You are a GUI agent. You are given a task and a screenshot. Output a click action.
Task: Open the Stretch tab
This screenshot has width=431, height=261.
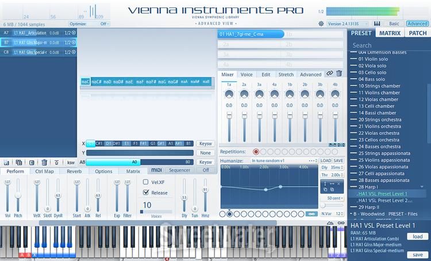click(286, 74)
